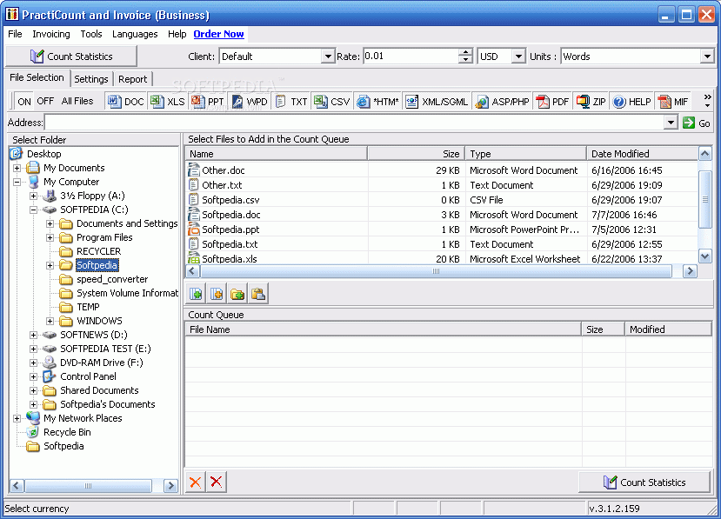Toggle the All Files filter
Viewport: 721px width, 519px height.
pos(77,101)
